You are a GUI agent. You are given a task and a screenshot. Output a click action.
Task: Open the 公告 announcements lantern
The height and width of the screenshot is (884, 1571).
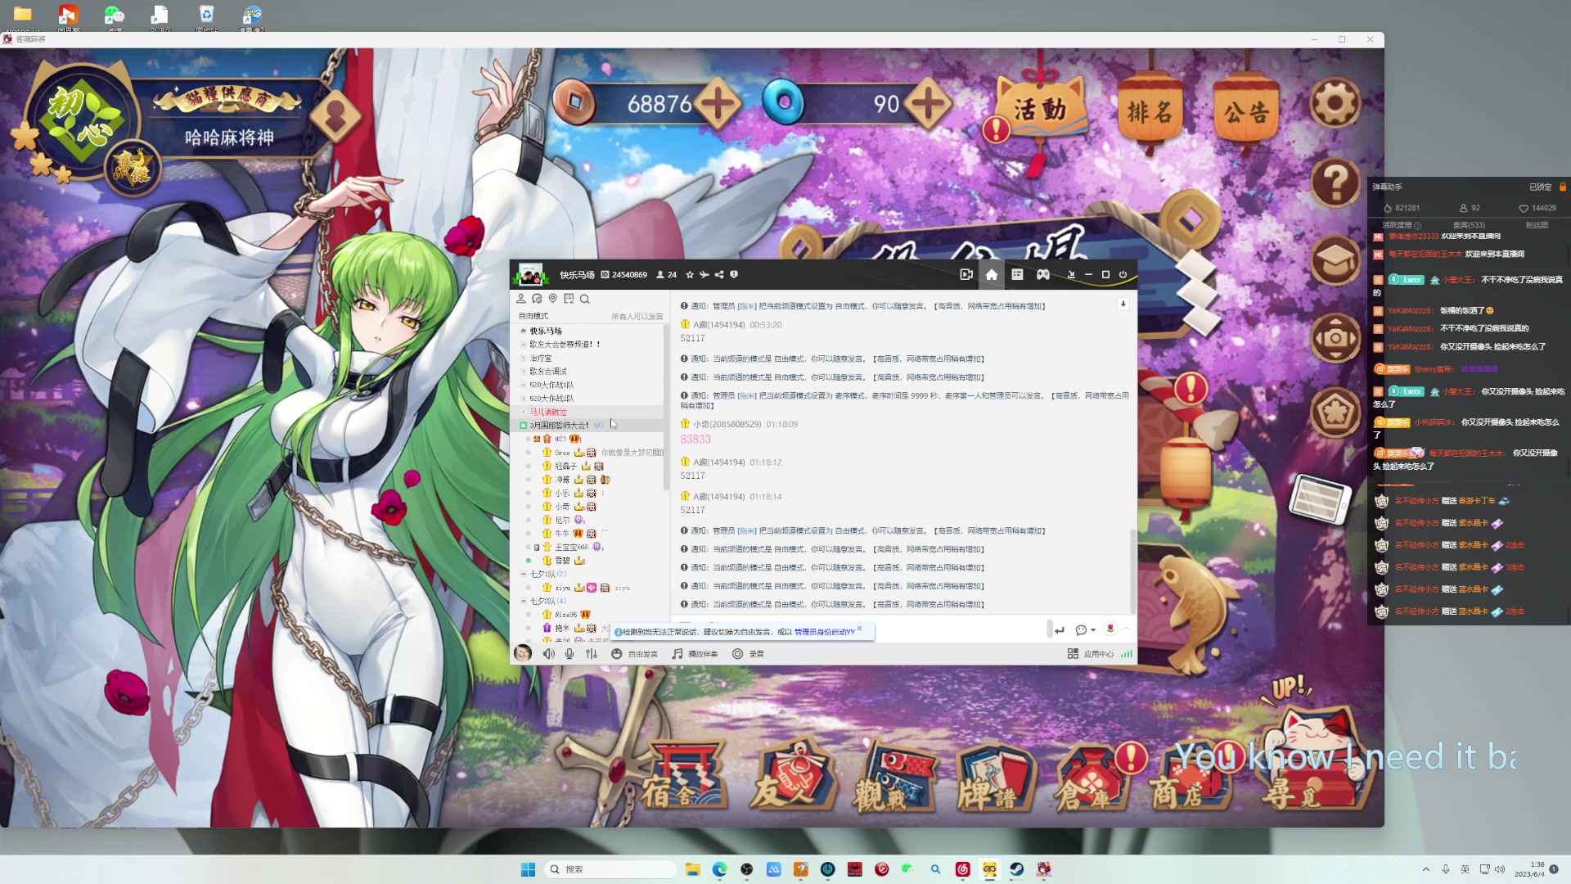[x=1246, y=112]
